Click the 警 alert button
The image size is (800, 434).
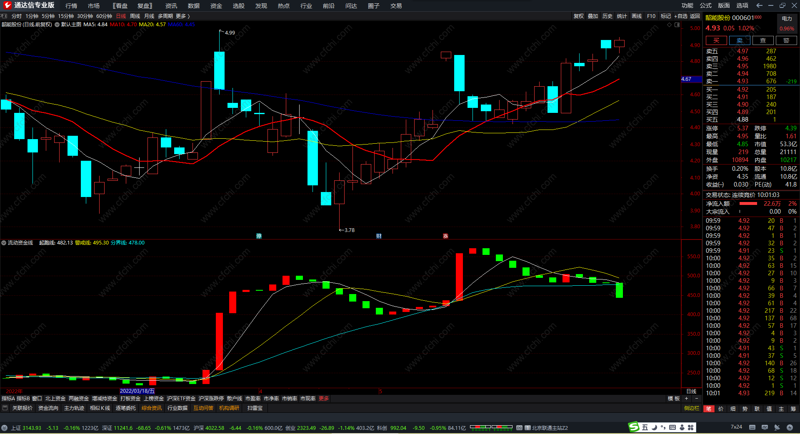[786, 40]
